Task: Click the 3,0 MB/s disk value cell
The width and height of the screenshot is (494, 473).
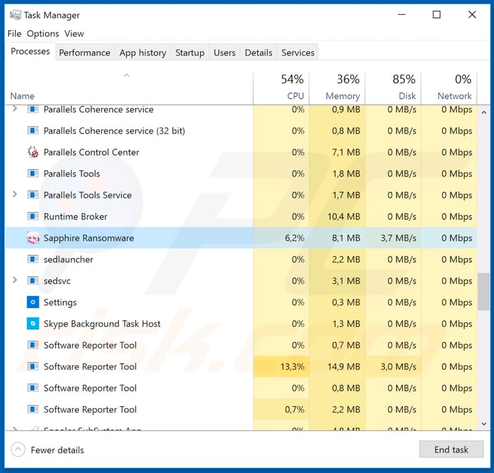Action: point(393,366)
